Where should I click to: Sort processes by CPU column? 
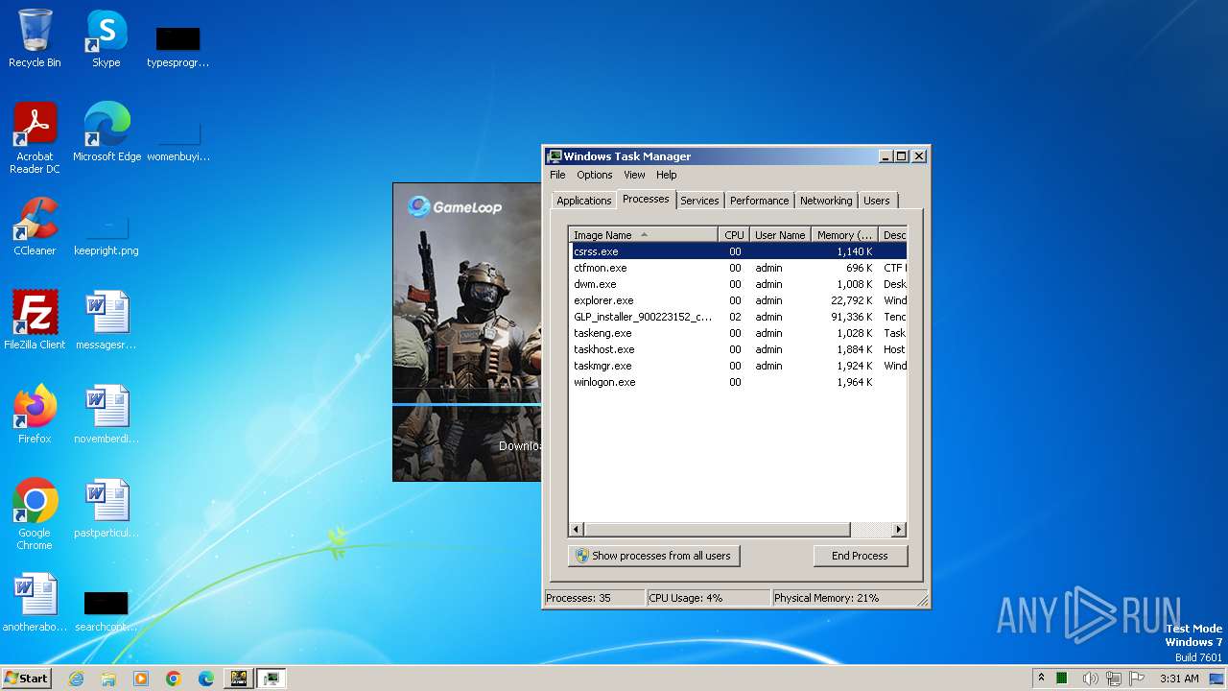pos(734,235)
